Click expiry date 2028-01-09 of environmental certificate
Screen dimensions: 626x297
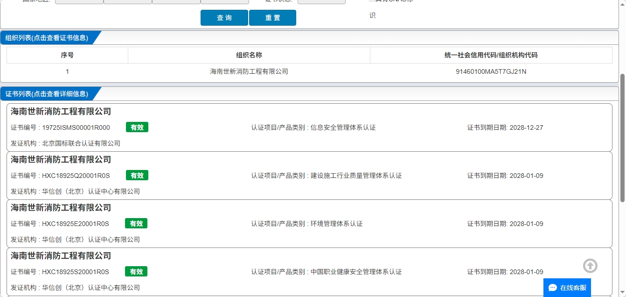click(527, 224)
